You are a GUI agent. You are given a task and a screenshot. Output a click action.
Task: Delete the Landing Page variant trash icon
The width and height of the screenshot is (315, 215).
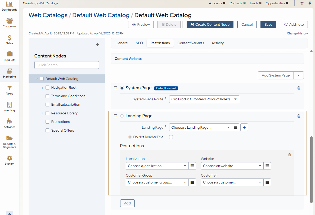pos(299,116)
